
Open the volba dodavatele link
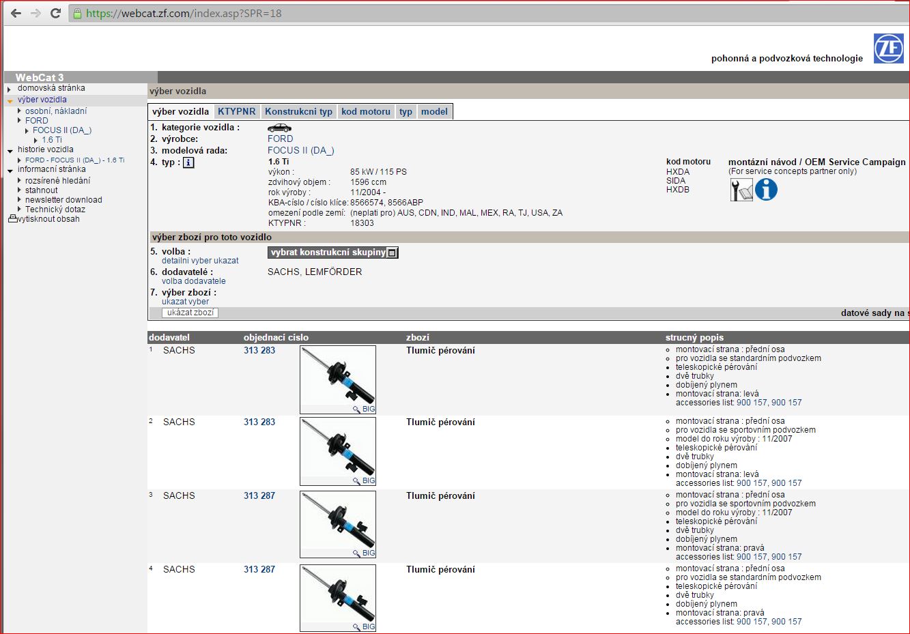pyautogui.click(x=193, y=281)
